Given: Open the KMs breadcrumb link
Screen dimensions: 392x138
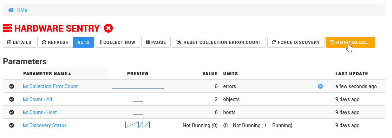Looking at the screenshot, I should coord(22,10).
